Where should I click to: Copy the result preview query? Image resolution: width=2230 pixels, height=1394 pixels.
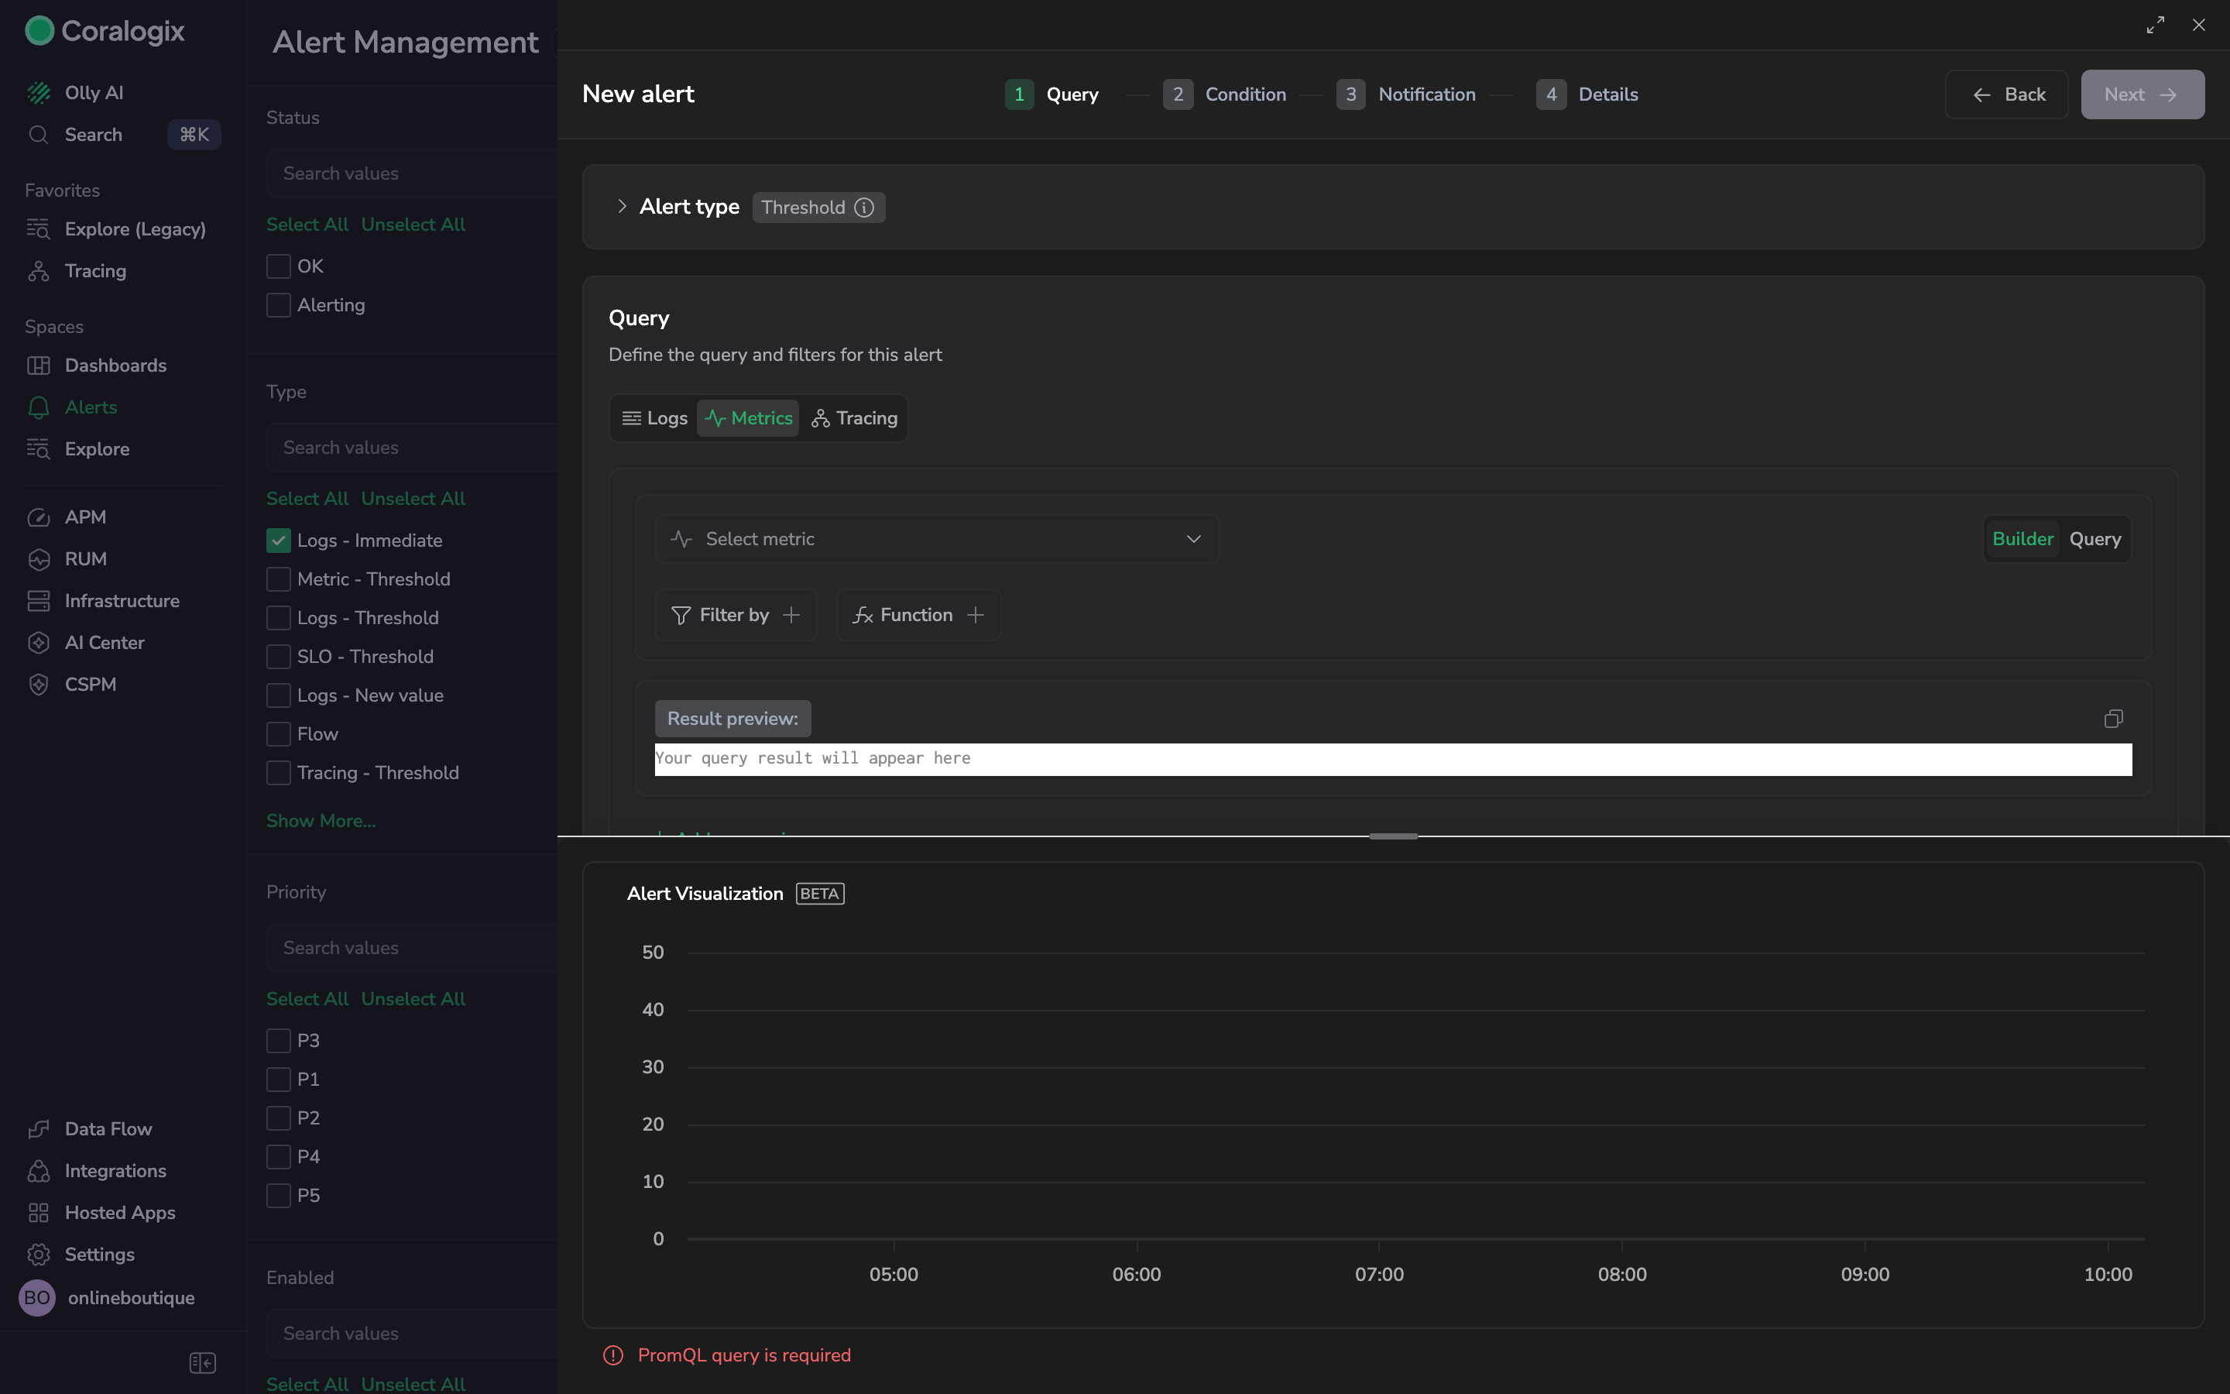coord(2113,718)
